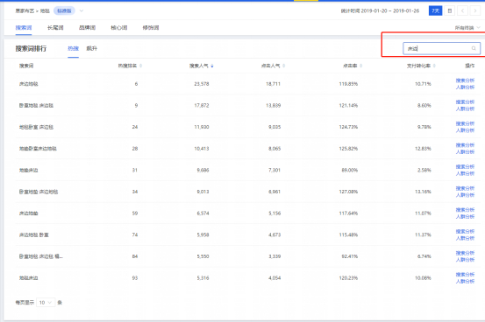Open 人群分析 for the rank 74 keyword
485x322 pixels.
pyautogui.click(x=465, y=238)
